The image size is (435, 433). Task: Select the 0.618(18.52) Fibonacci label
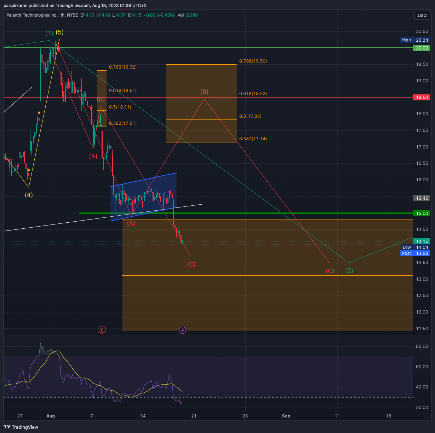(x=253, y=93)
